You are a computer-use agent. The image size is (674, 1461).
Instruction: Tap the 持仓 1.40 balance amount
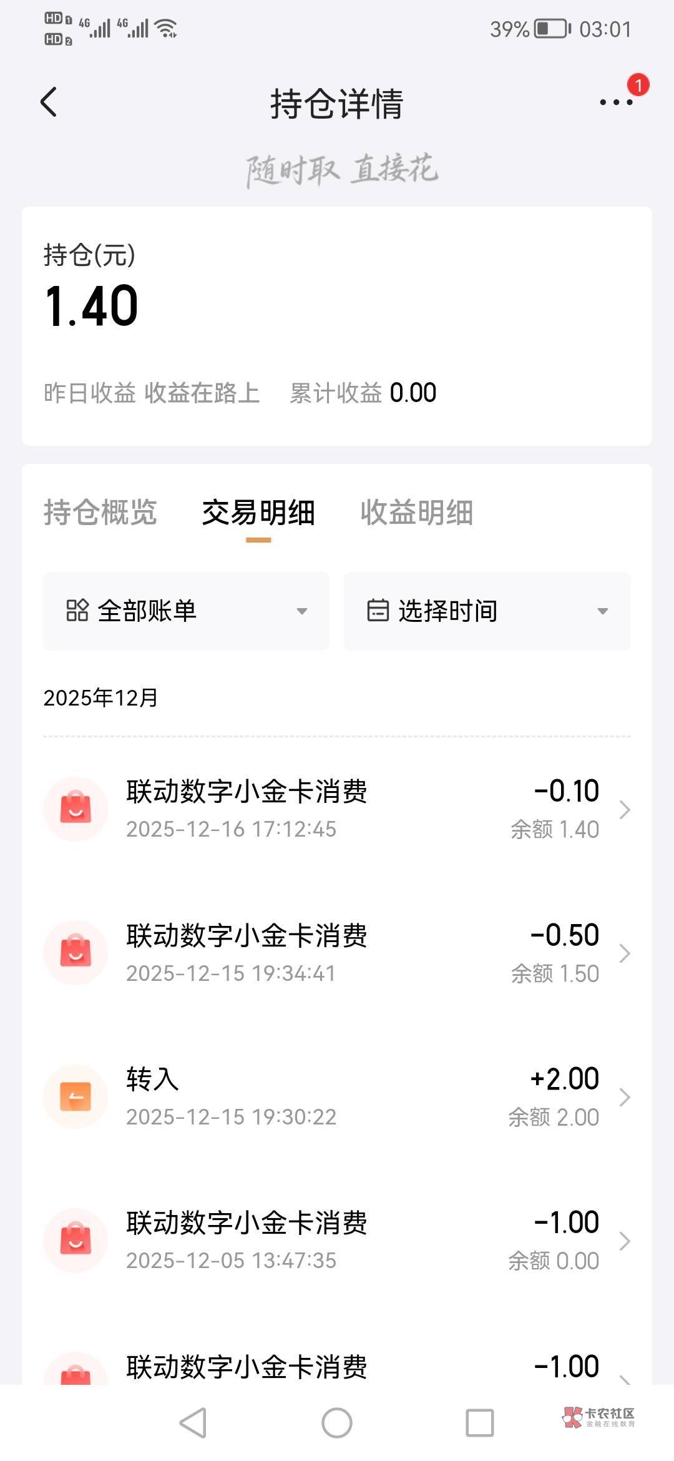pos(92,306)
